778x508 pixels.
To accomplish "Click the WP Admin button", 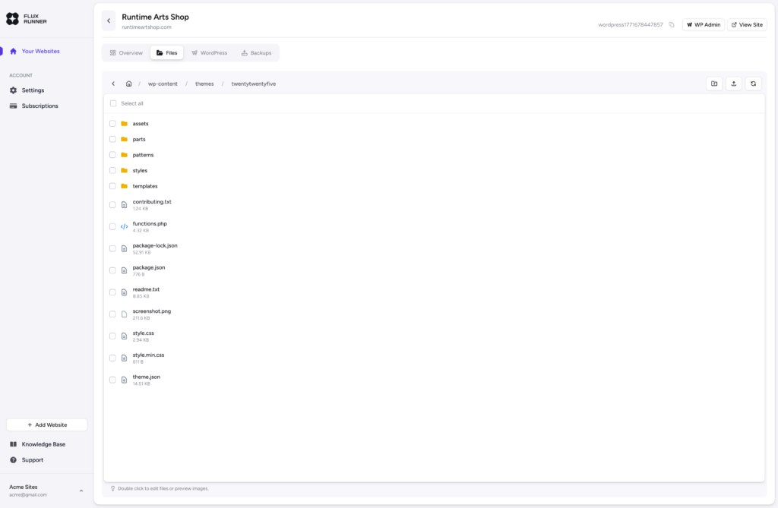I will tap(703, 25).
